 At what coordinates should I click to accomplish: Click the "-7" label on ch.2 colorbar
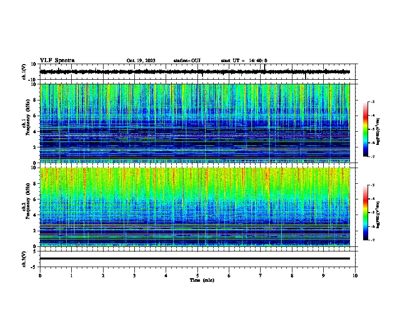click(x=372, y=240)
